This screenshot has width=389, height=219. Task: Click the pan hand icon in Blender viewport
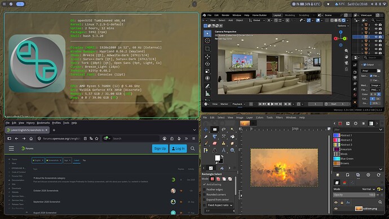(x=346, y=56)
